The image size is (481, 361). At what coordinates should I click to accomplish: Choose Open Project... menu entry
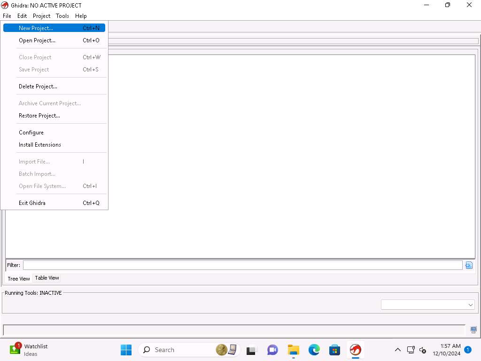[37, 40]
